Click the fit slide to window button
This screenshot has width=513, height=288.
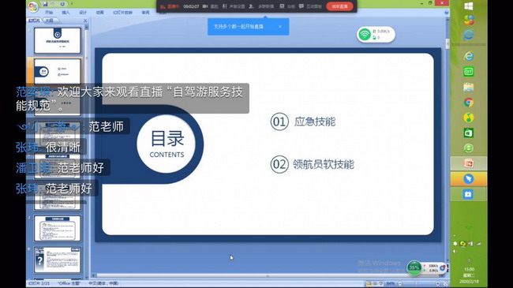[x=445, y=283]
